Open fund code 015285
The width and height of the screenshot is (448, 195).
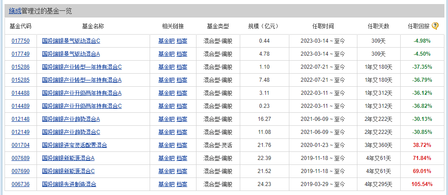21,80
